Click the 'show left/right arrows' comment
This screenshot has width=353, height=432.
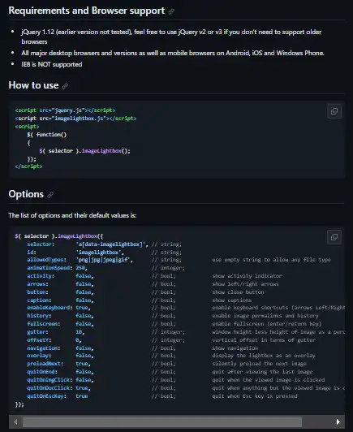pyautogui.click(x=245, y=284)
